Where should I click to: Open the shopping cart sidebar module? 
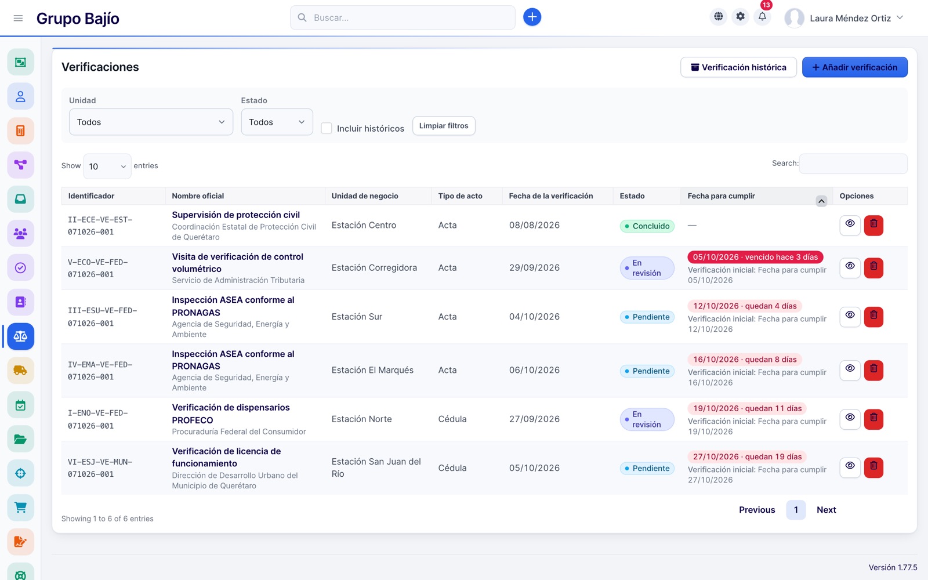point(20,507)
